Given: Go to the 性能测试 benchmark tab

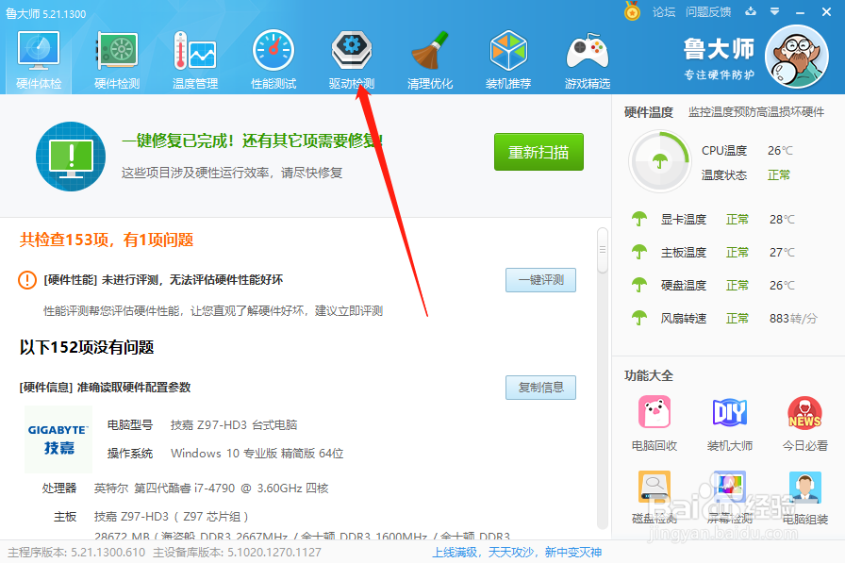Looking at the screenshot, I should 273,60.
